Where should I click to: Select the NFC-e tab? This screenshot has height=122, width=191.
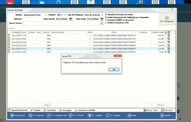(x=11, y=28)
